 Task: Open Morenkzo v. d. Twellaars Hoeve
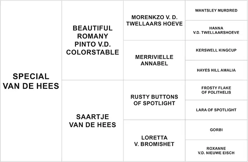click(x=154, y=20)
